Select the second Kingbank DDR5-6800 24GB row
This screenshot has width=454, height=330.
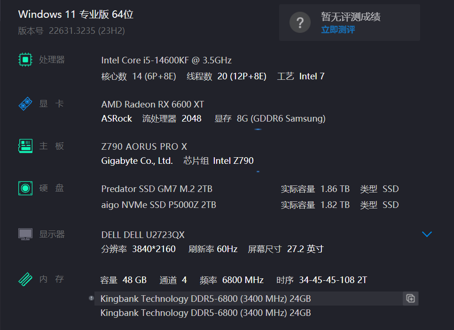point(205,313)
